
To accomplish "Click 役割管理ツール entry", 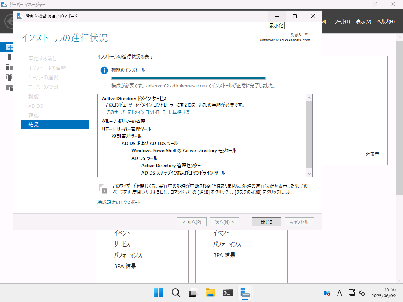I will (x=126, y=136).
